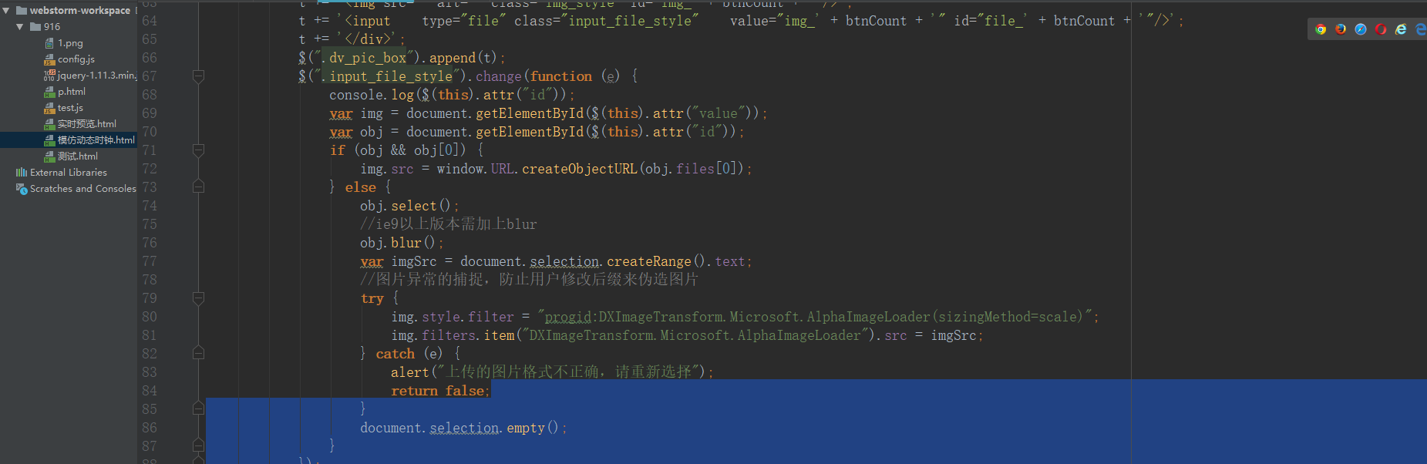Open preview in Internet Explorer icon

[x=1401, y=29]
